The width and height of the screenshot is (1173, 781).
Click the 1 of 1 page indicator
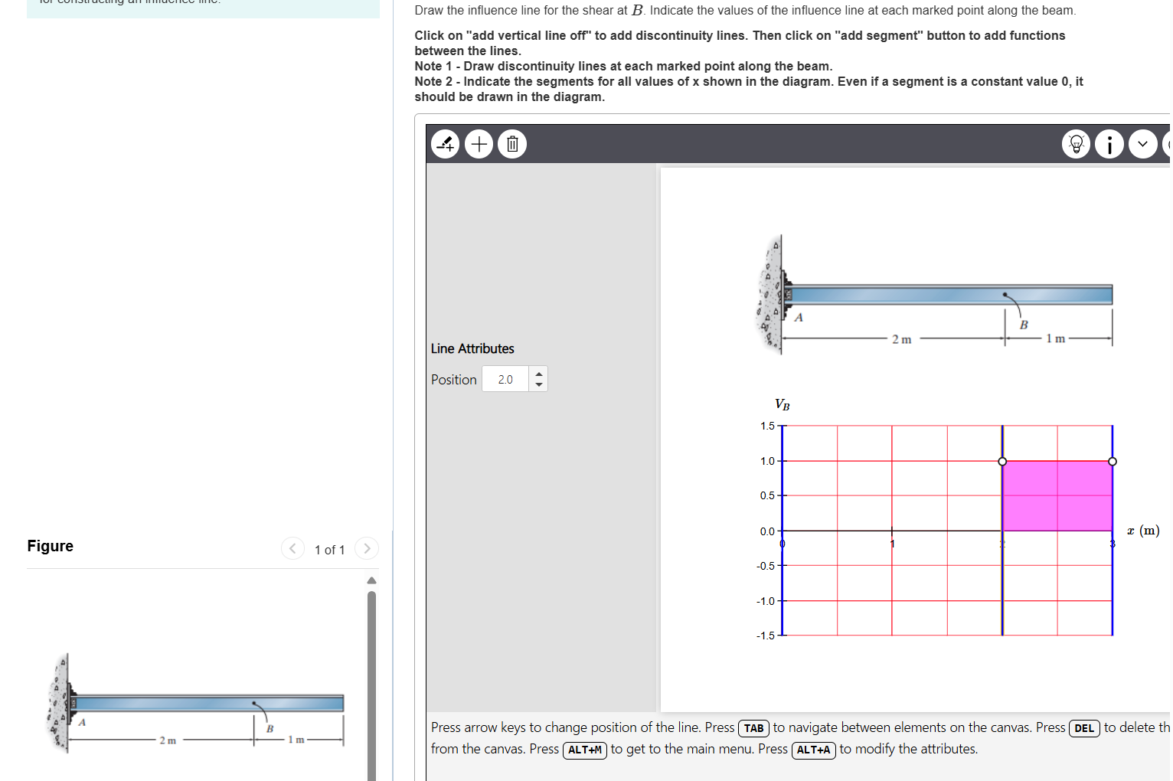(x=330, y=550)
